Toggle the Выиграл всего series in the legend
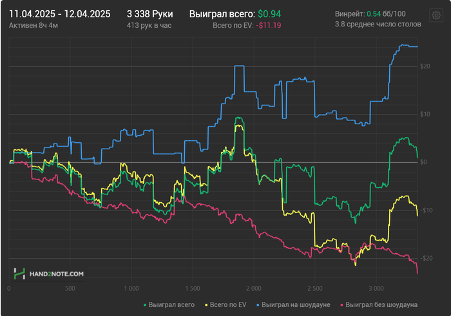This screenshot has height=316, width=451. (x=171, y=304)
